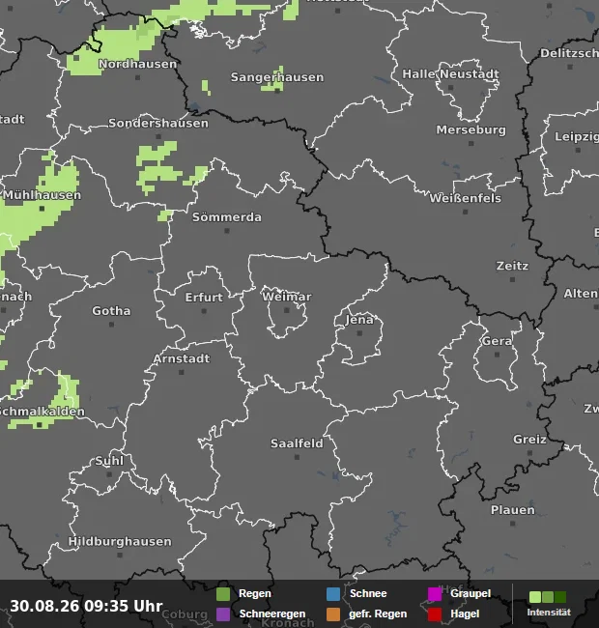
Task: Click the Intensität legend label
Action: tap(549, 613)
